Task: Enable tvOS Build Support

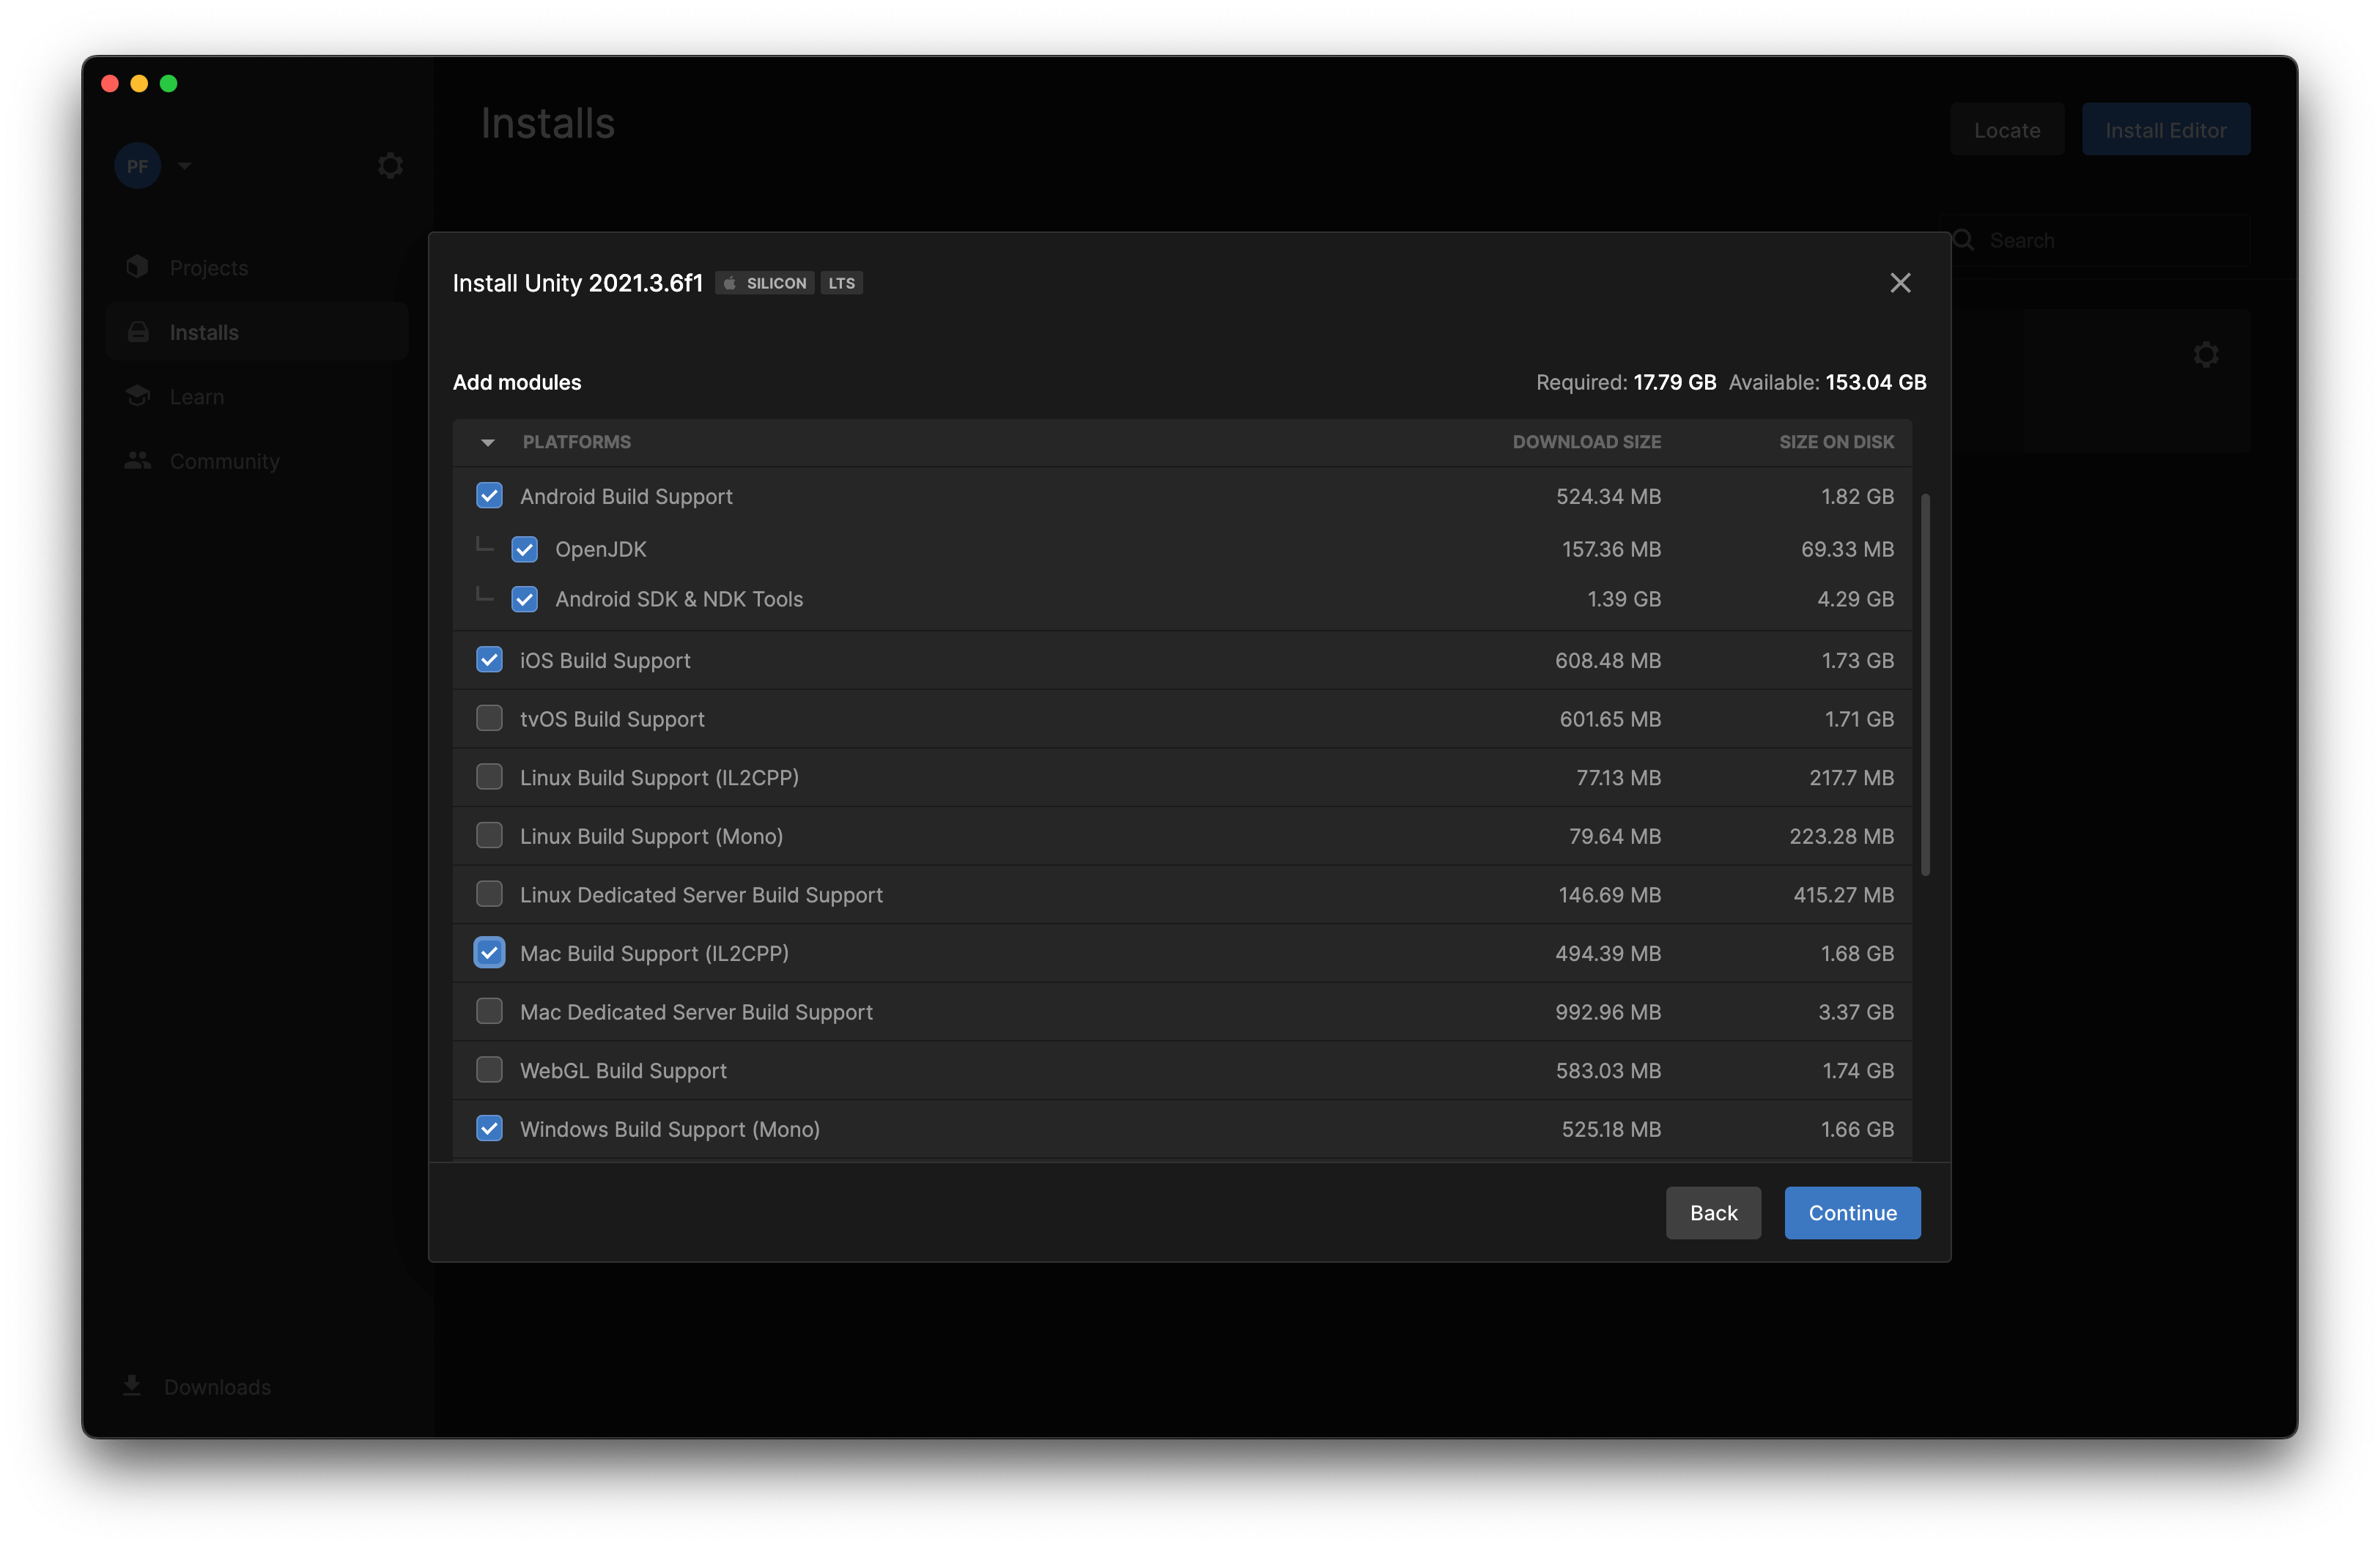Action: pyautogui.click(x=489, y=719)
